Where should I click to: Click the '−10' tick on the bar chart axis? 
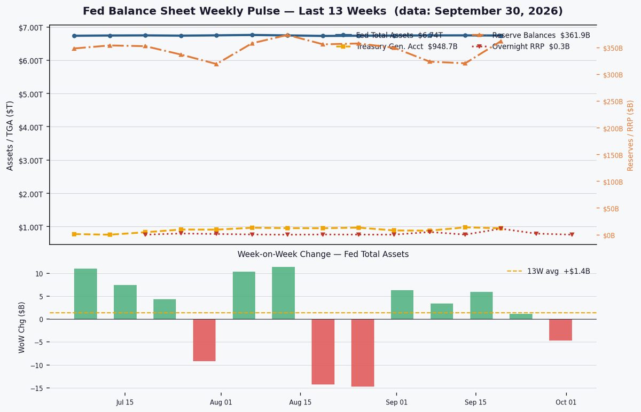coord(37,365)
